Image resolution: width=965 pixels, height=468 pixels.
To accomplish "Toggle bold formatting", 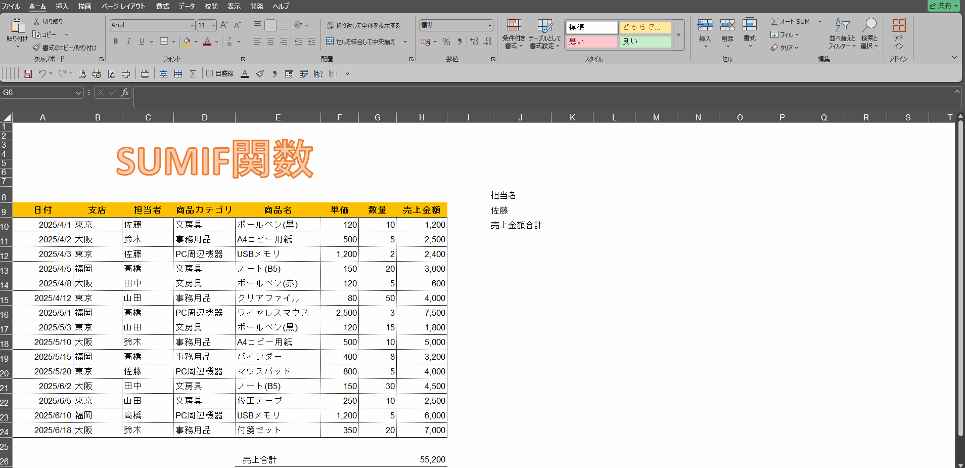I will (x=116, y=41).
